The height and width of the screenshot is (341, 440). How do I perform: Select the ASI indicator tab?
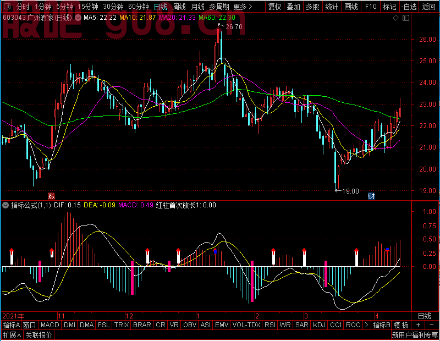pyautogui.click(x=206, y=325)
